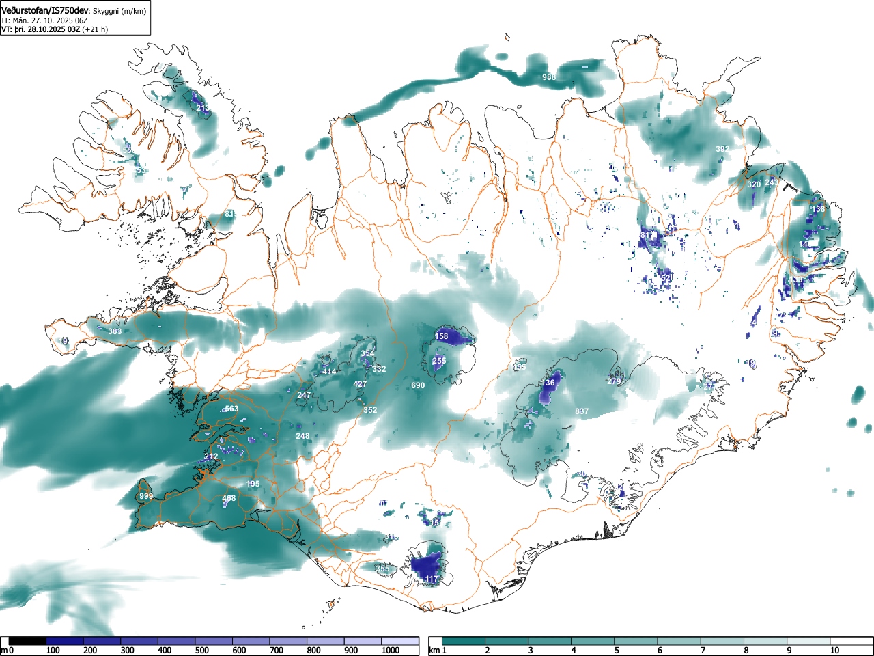Click the '468' value on Reykjanes
The height and width of the screenshot is (656, 874).
[x=229, y=498]
